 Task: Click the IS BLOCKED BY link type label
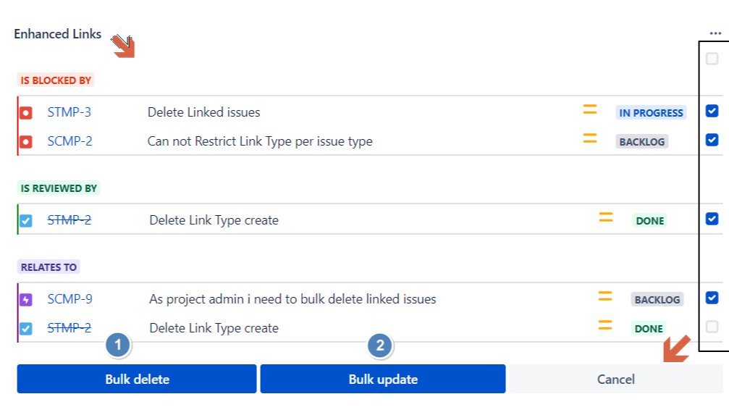56,80
